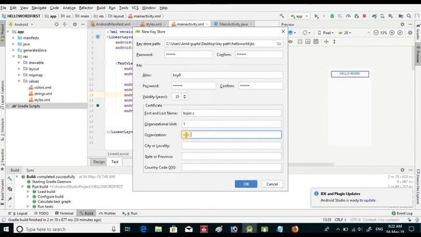421x237 pixels.
Task: Open the app run configuration dropdown
Action: tap(299, 16)
